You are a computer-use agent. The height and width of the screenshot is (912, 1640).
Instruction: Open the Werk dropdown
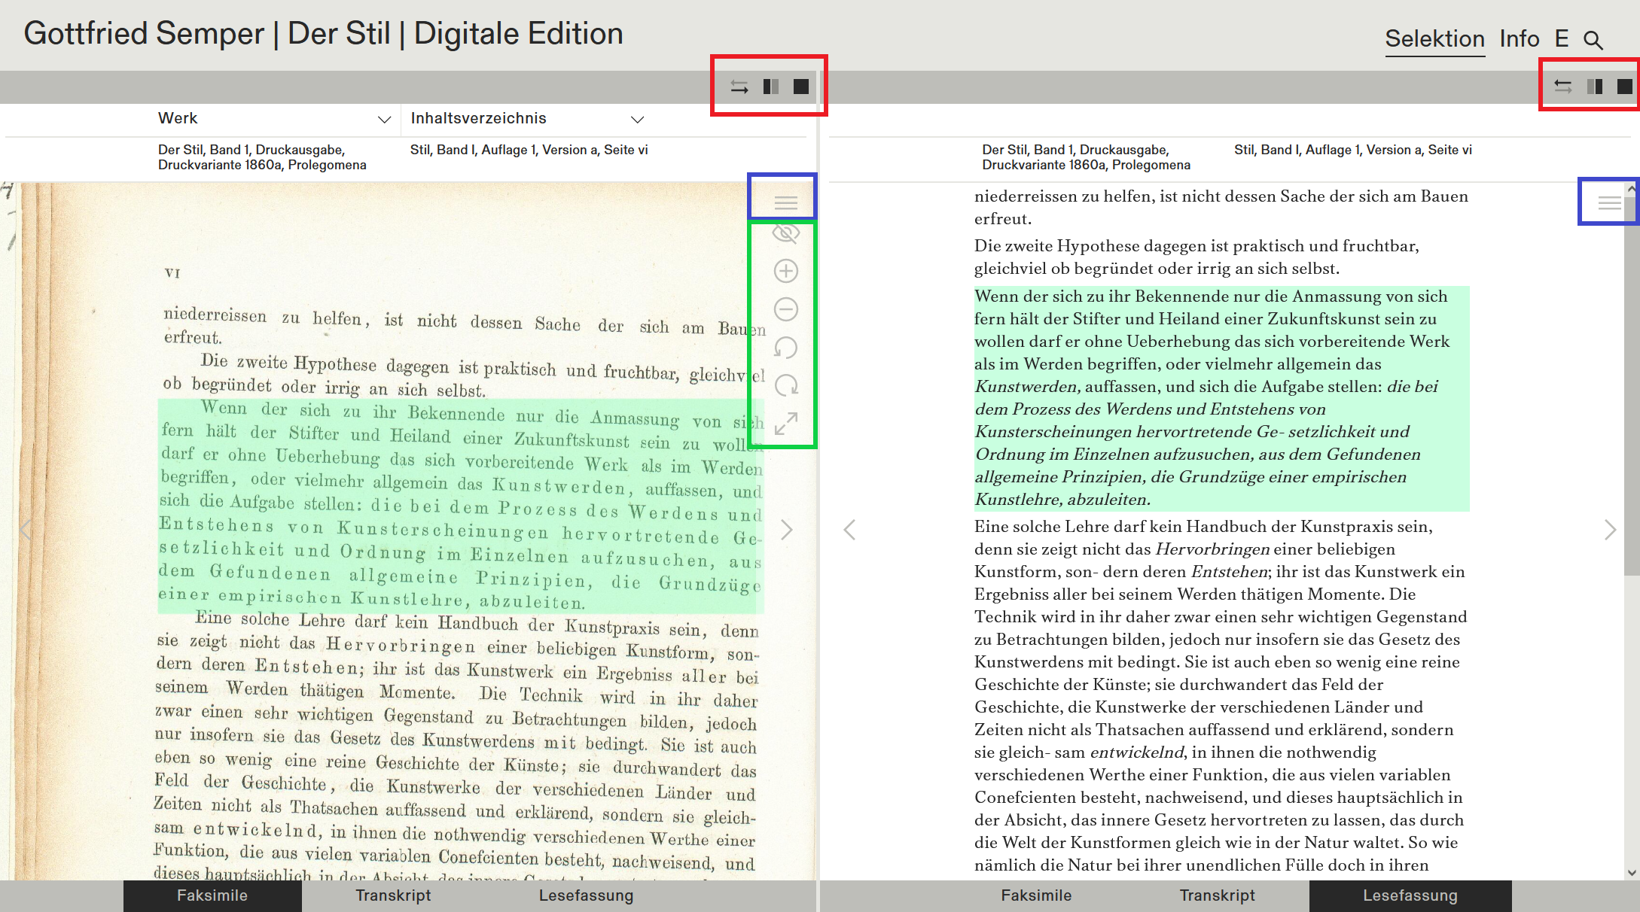pos(274,119)
